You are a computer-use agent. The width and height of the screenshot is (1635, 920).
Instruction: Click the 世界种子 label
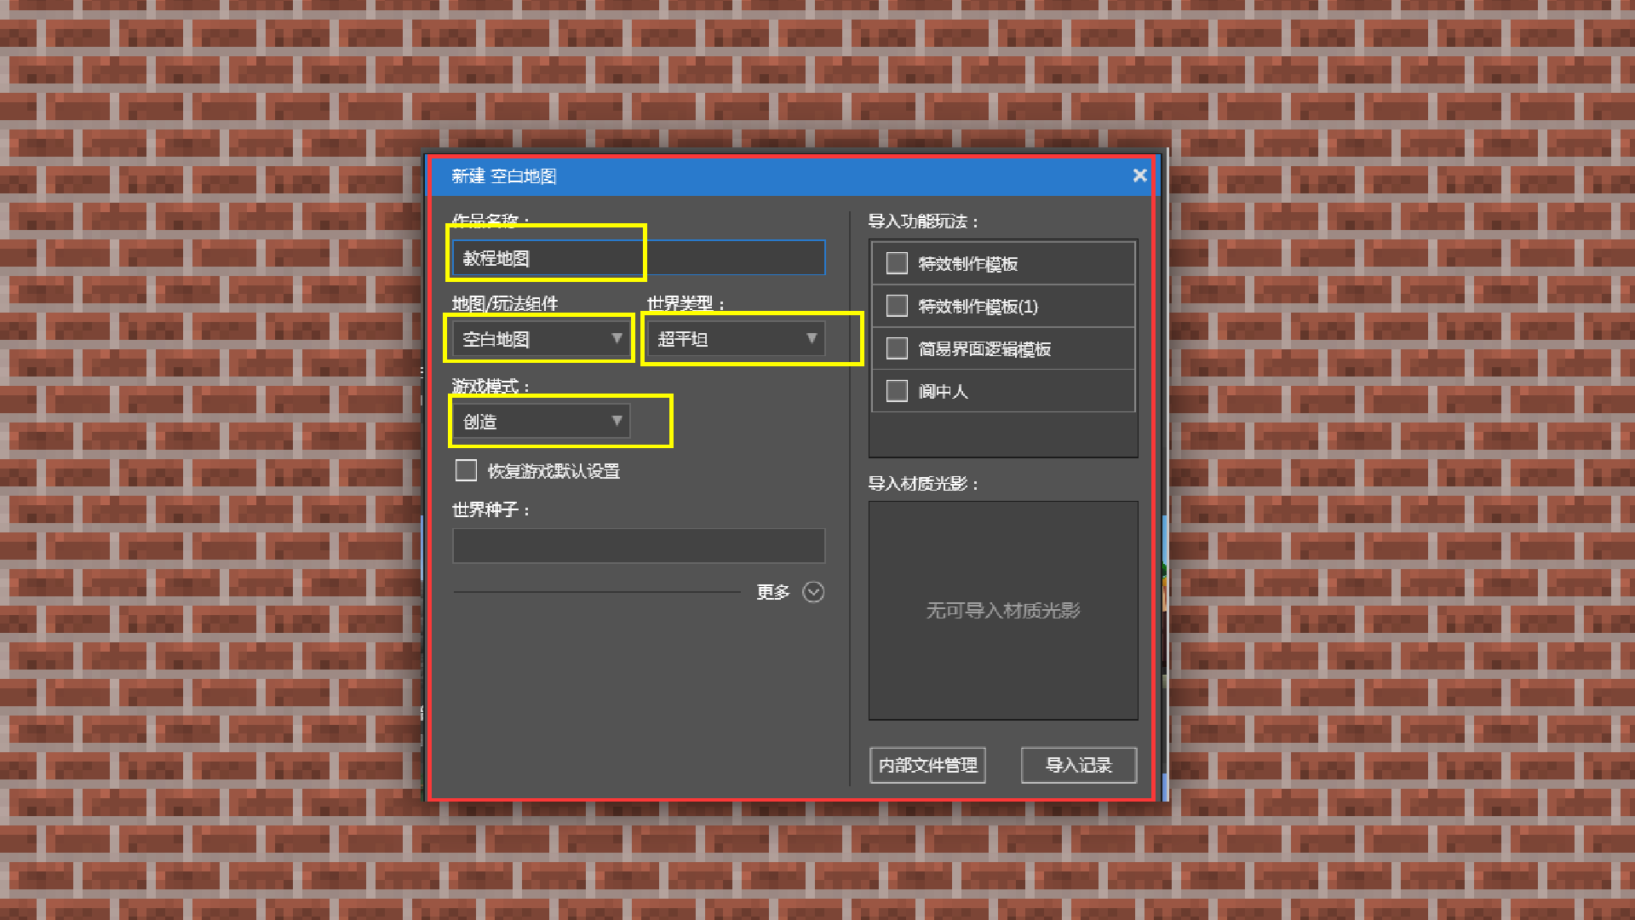[x=491, y=509]
